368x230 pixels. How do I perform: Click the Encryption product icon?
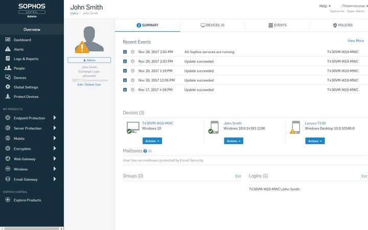click(x=8, y=148)
